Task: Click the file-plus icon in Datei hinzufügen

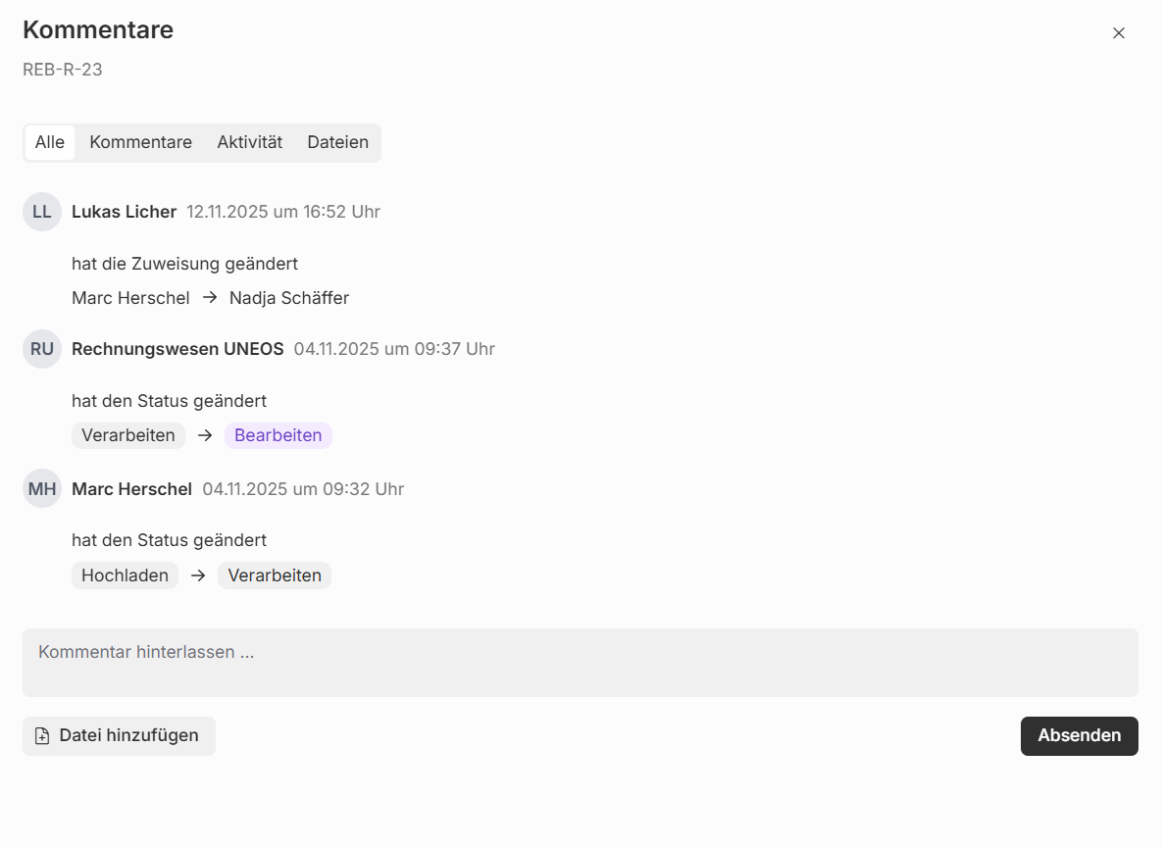Action: (42, 736)
